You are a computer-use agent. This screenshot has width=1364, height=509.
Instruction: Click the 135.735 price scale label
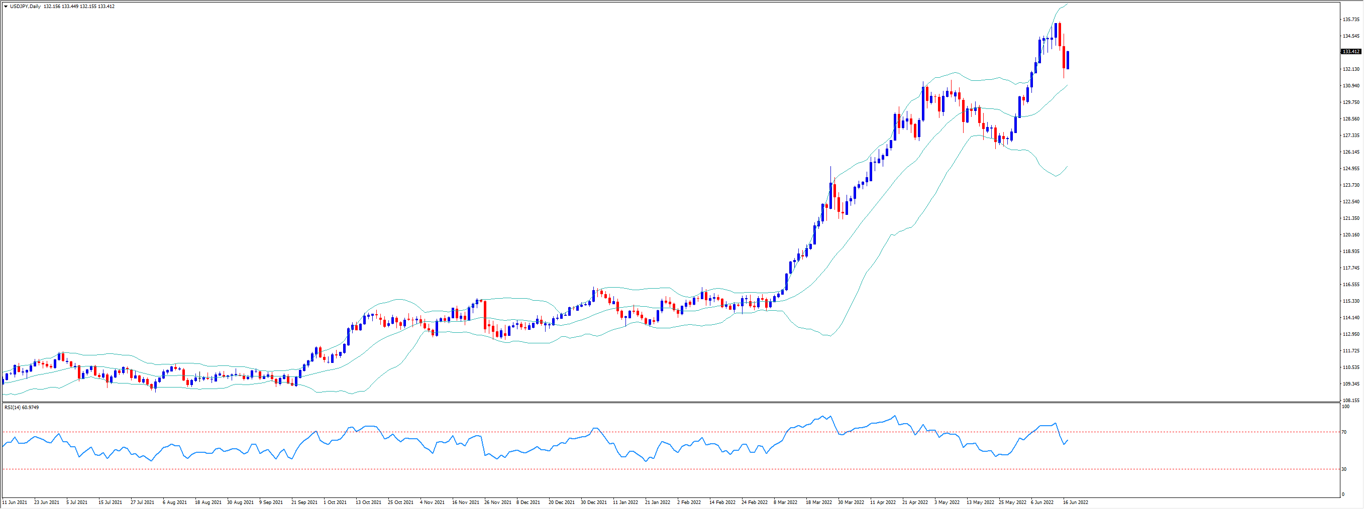point(1351,20)
